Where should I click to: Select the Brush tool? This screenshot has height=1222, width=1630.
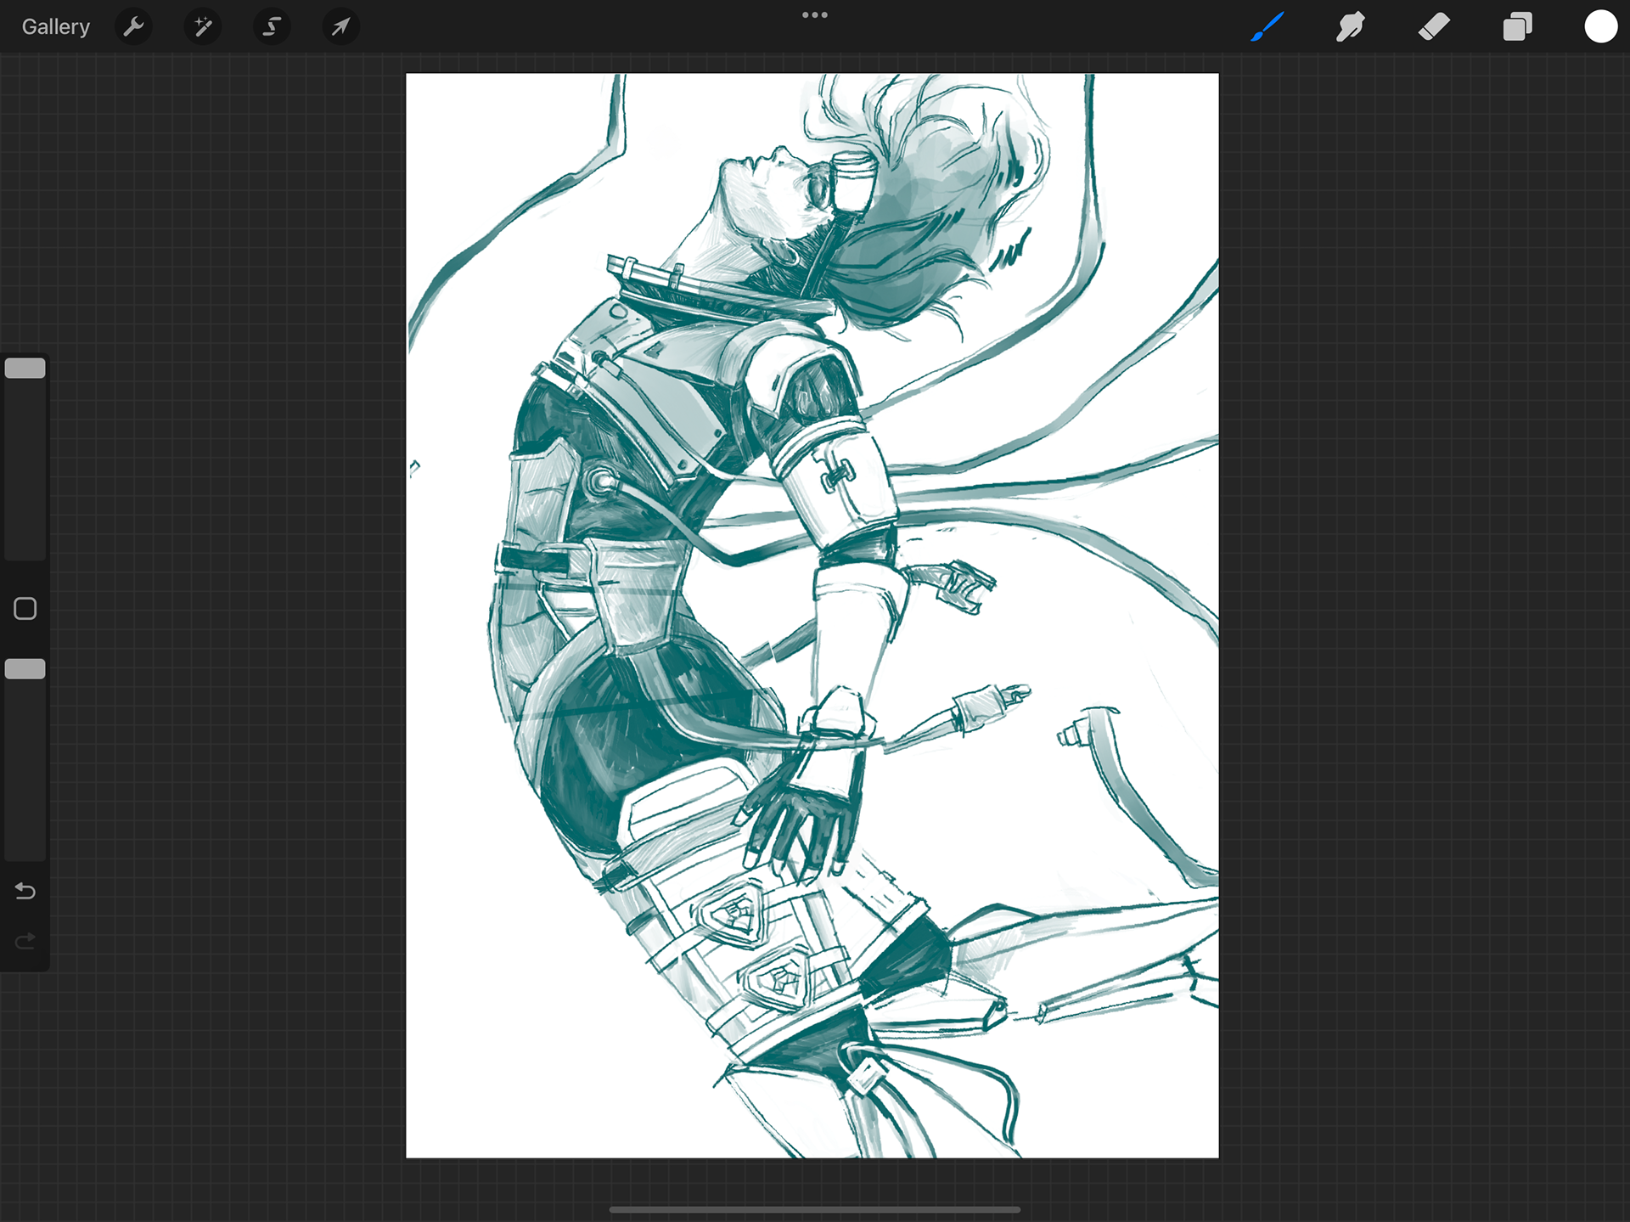click(1267, 27)
